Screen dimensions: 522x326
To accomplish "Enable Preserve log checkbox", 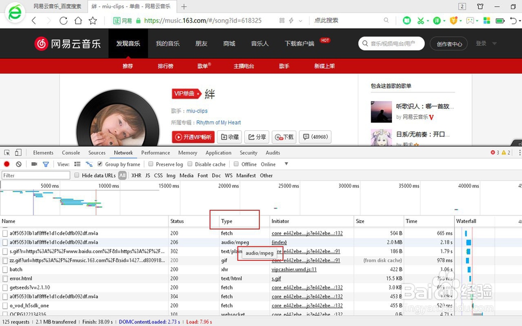I will coord(151,164).
